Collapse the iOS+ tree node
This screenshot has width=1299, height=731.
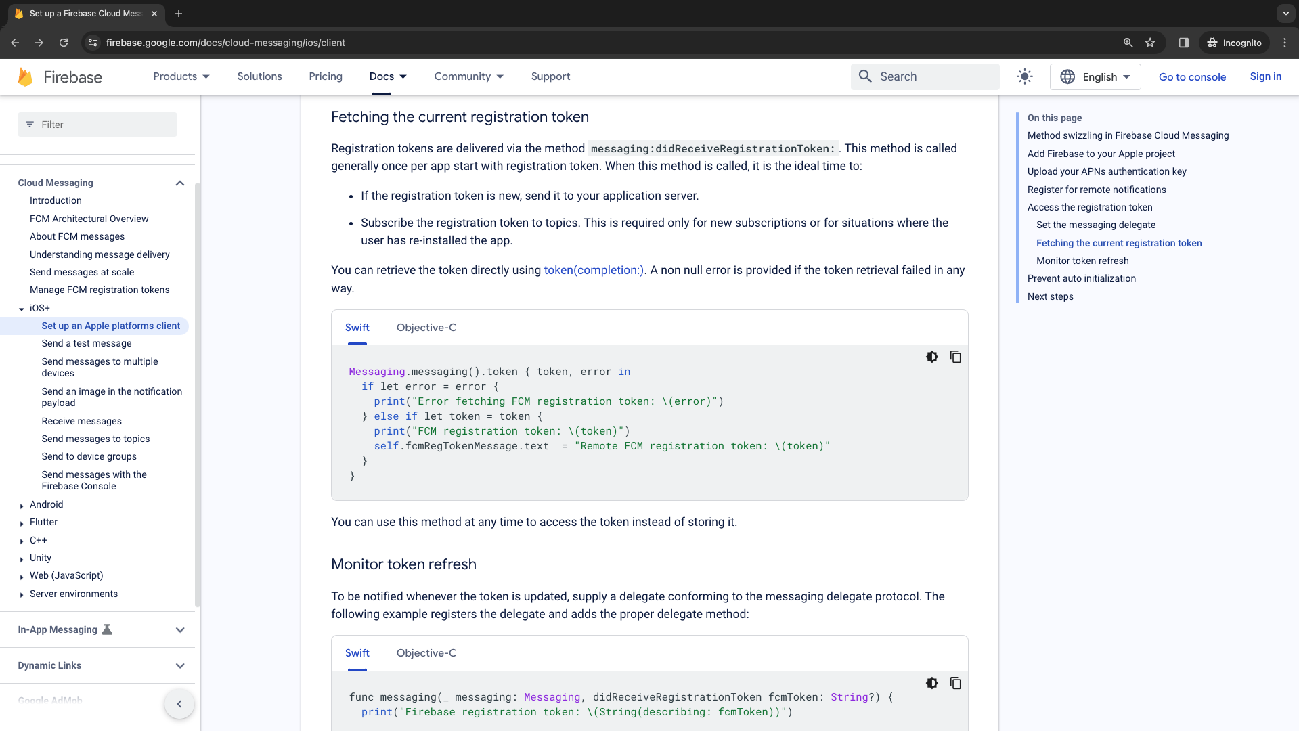click(22, 309)
